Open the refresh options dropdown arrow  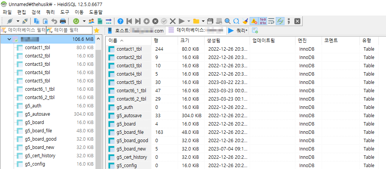(x=84, y=21)
